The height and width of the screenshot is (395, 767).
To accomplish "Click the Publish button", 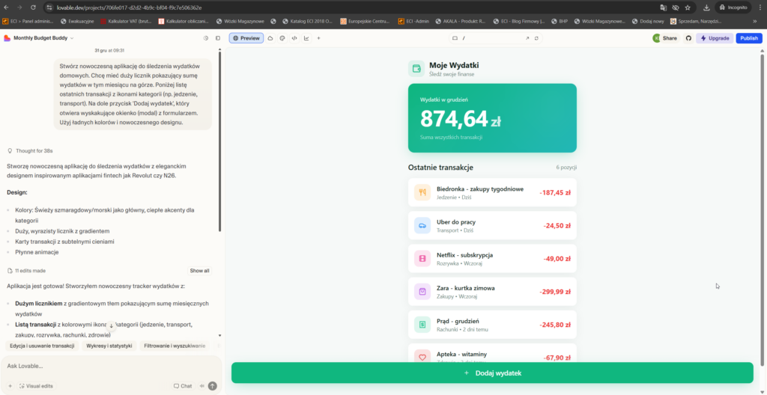I will [748, 38].
